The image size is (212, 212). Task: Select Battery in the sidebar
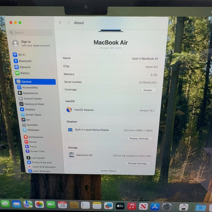point(22,73)
